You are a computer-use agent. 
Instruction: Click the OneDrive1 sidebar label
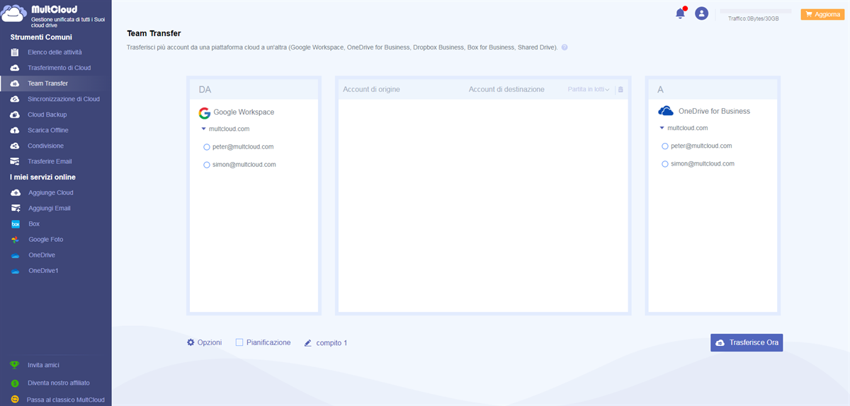[x=43, y=271]
